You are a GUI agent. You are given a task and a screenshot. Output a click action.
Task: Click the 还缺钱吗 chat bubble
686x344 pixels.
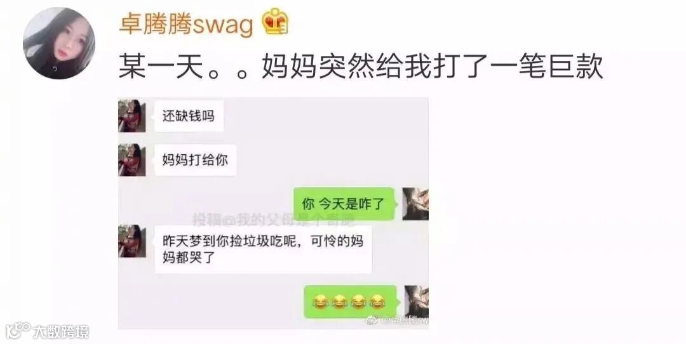pyautogui.click(x=189, y=116)
